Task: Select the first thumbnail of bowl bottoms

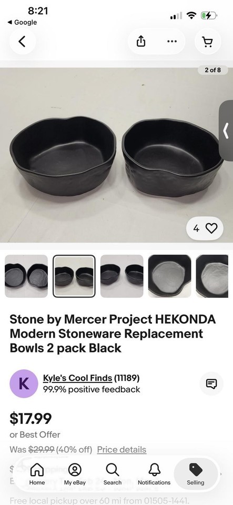Action: point(26,276)
